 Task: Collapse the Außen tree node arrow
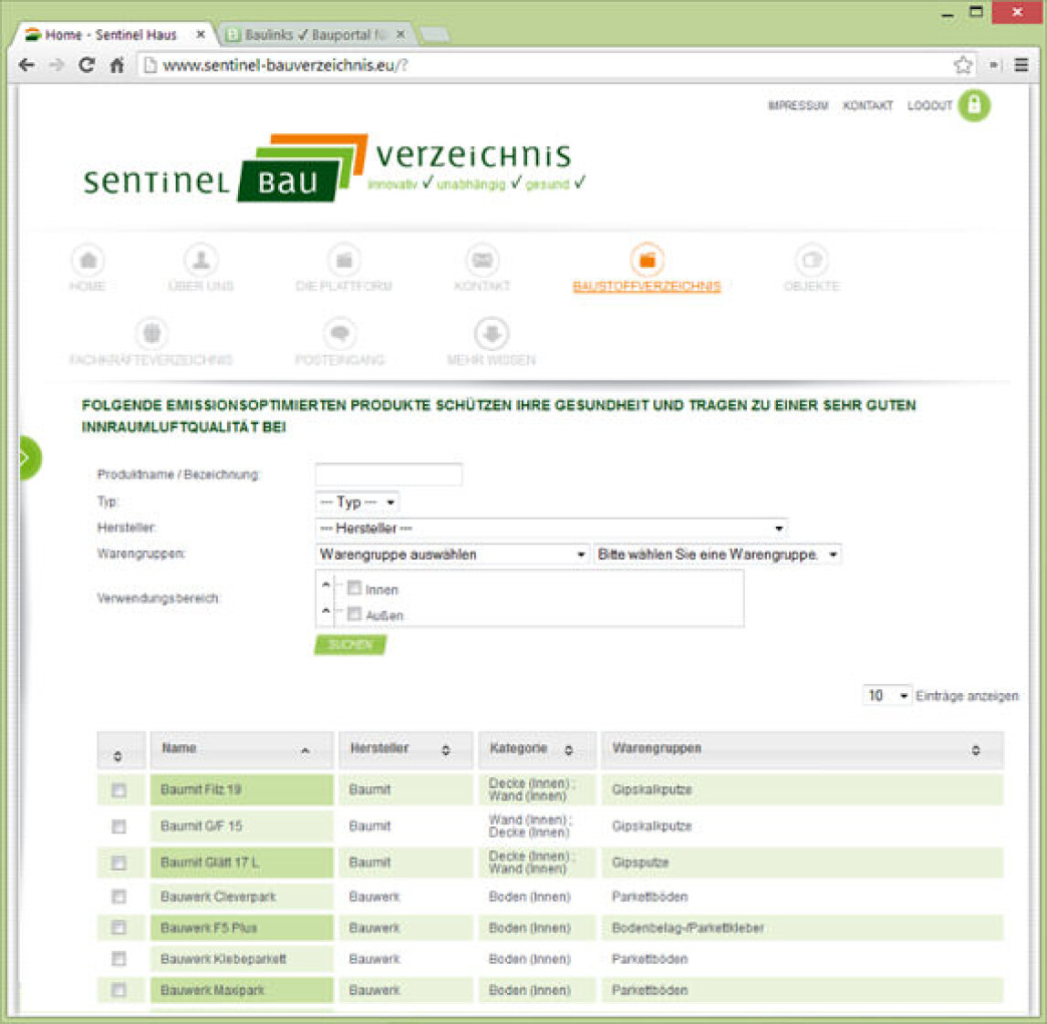[326, 611]
